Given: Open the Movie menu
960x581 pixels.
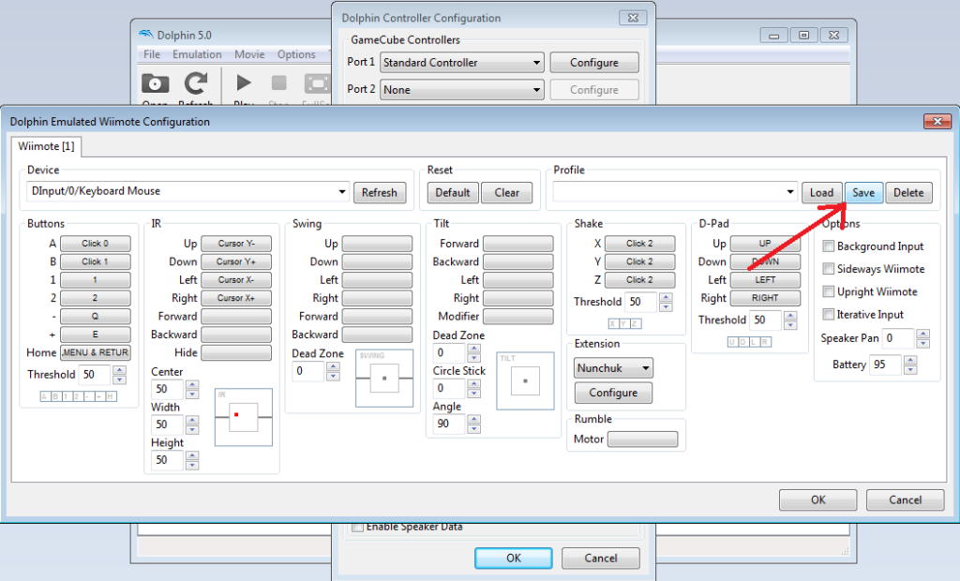Looking at the screenshot, I should [x=249, y=54].
